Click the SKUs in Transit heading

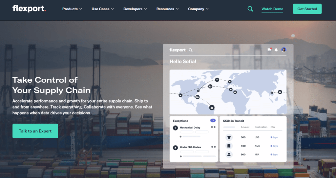(233, 121)
